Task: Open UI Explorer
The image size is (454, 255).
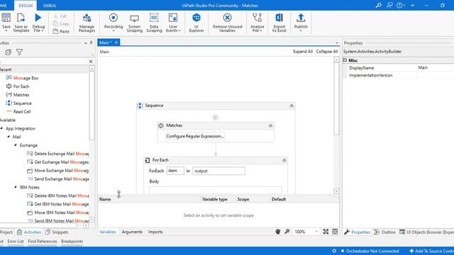Action: (196, 23)
